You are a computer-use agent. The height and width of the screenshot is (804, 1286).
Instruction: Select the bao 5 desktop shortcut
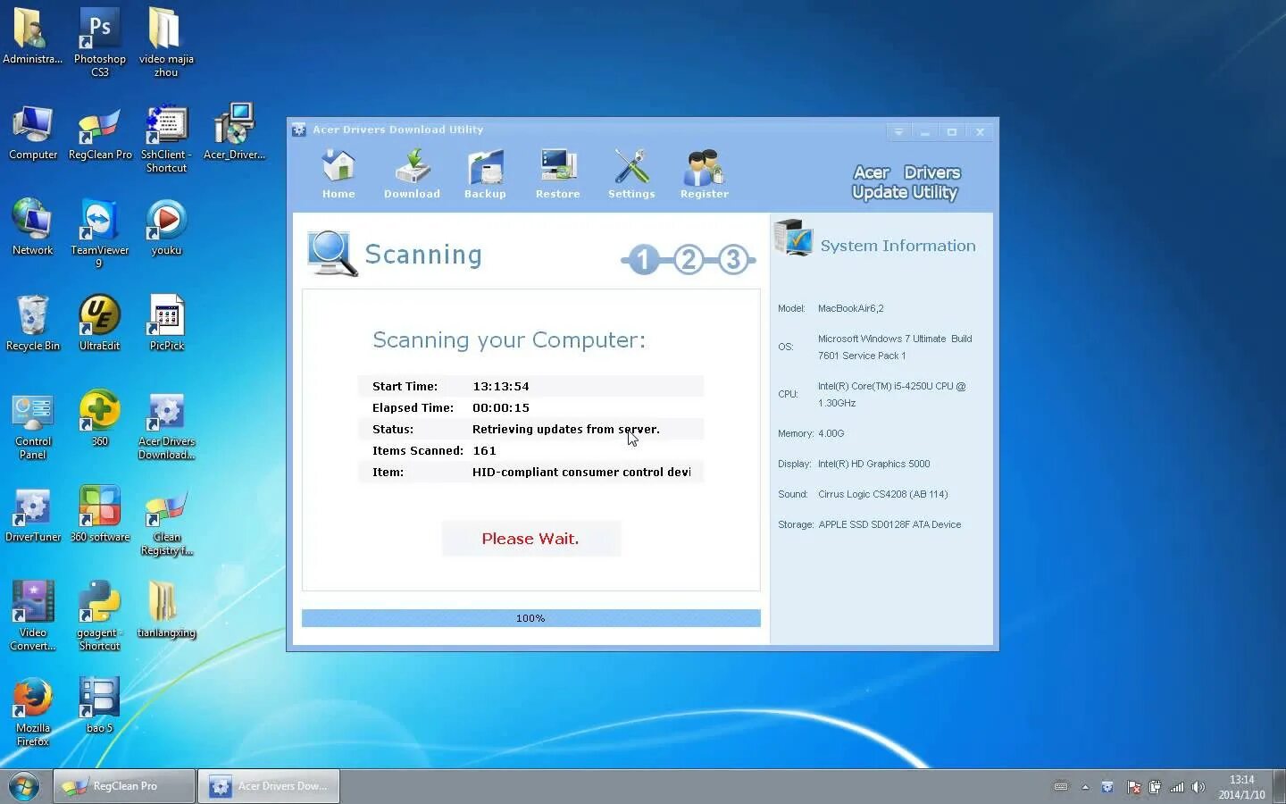pyautogui.click(x=99, y=706)
